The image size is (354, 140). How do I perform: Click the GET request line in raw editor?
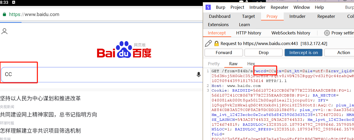coord(283,71)
